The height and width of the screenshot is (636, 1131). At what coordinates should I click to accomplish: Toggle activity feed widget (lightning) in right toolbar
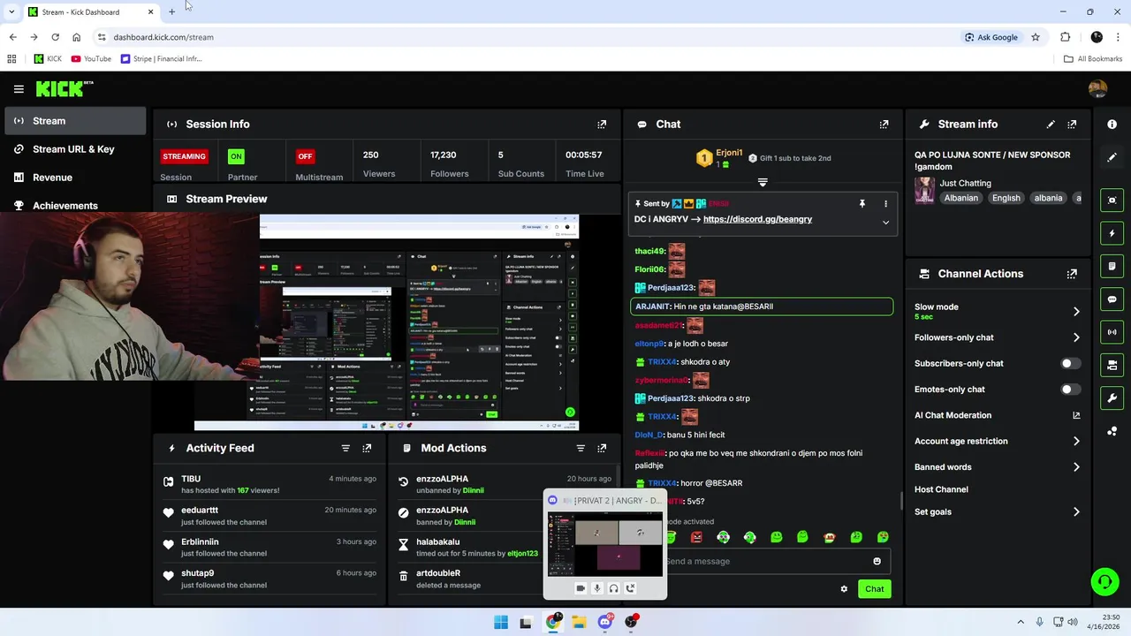coord(1112,233)
